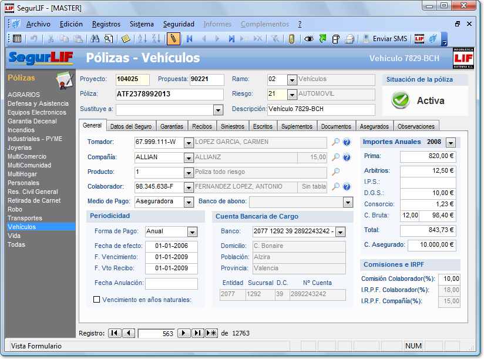The height and width of the screenshot is (359, 484).
Task: Click the binoculars search icon in toolbar
Action: 95,39
